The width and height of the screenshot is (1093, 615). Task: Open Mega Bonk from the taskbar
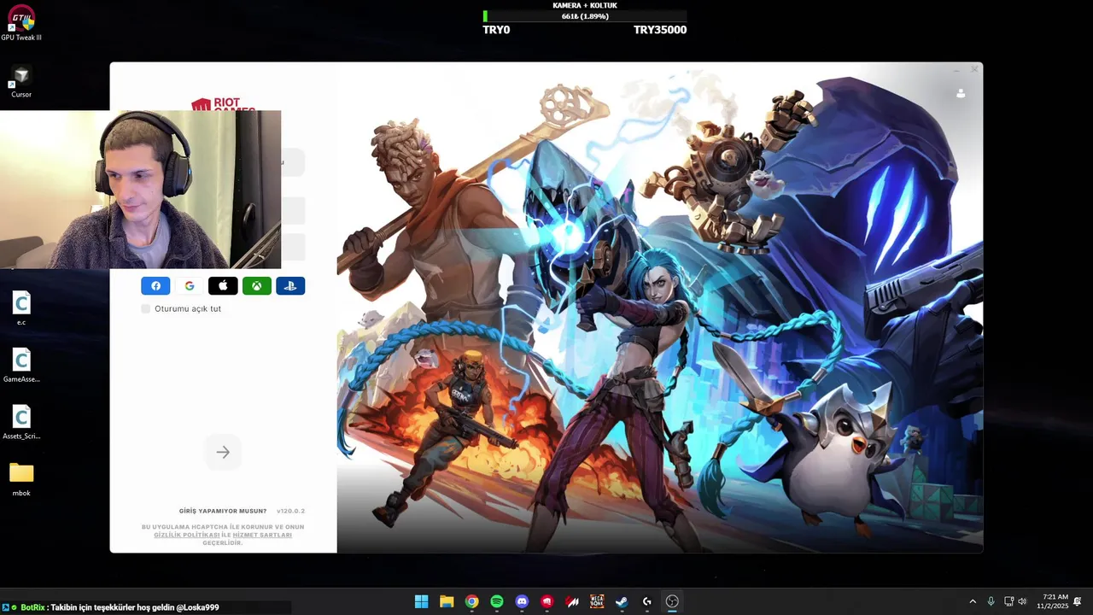click(597, 601)
